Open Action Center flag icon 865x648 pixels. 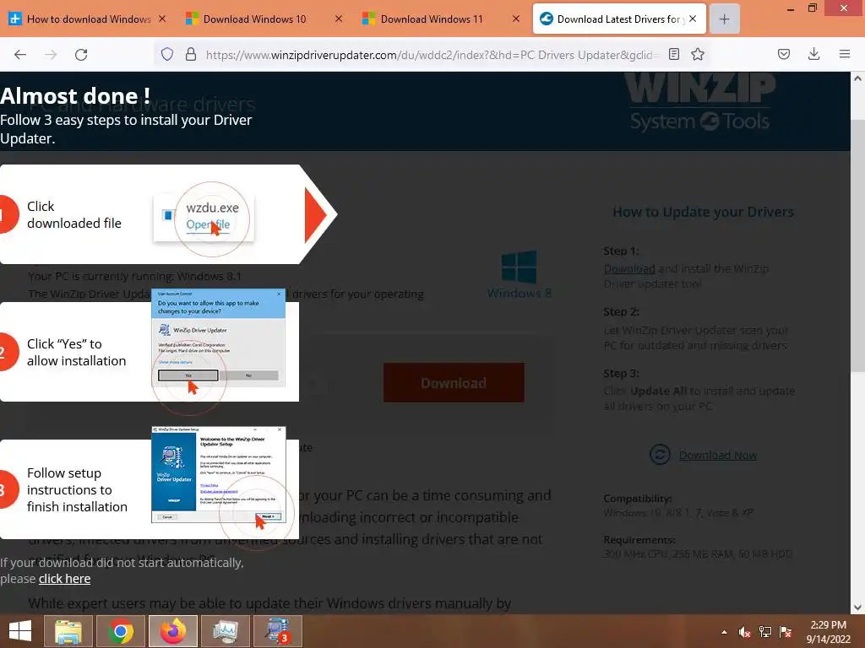tap(786, 632)
